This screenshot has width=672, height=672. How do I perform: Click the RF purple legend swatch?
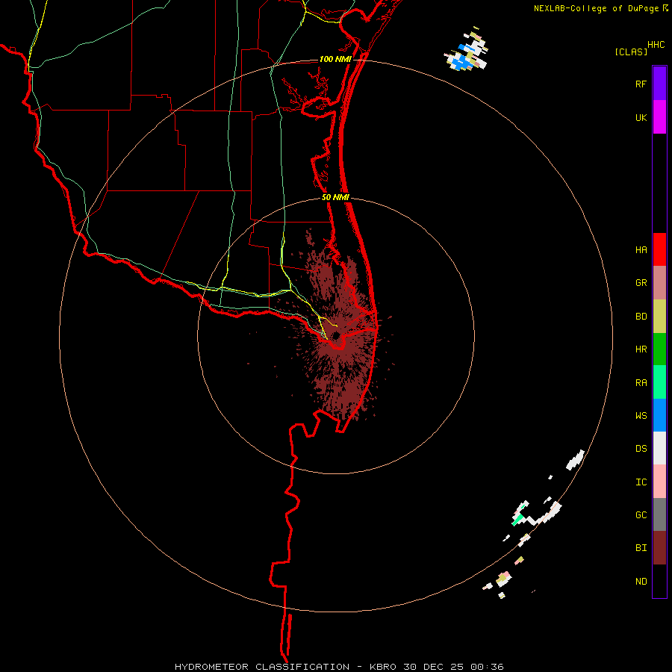659,84
